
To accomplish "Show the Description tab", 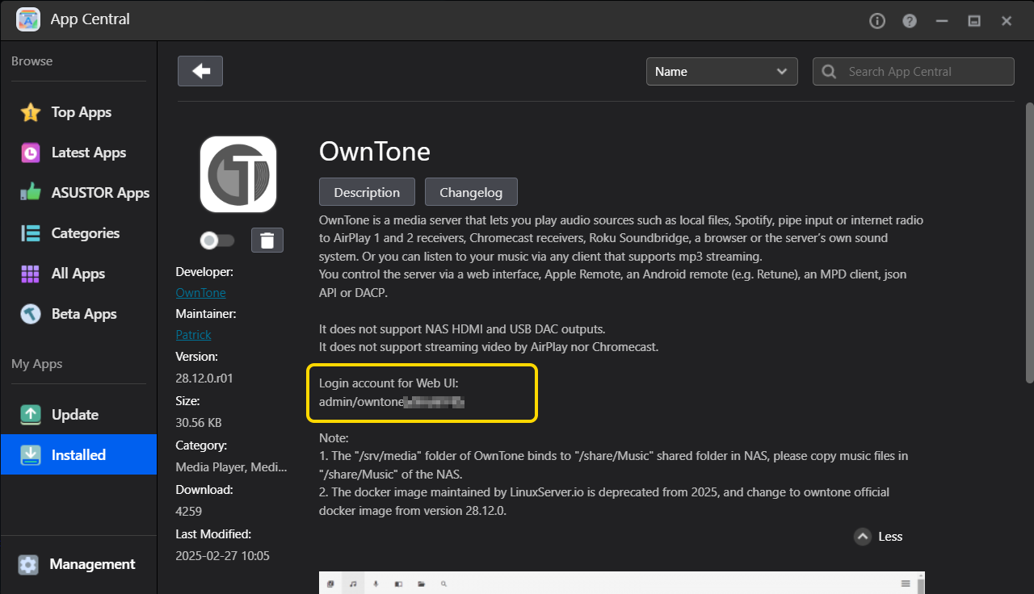I will [x=367, y=192].
